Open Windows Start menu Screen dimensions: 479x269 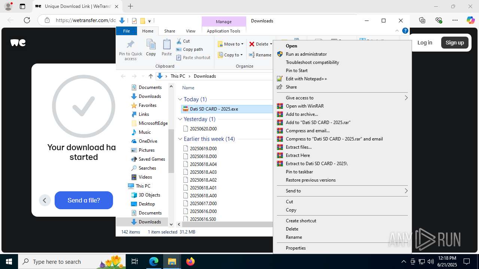[x=9, y=262]
